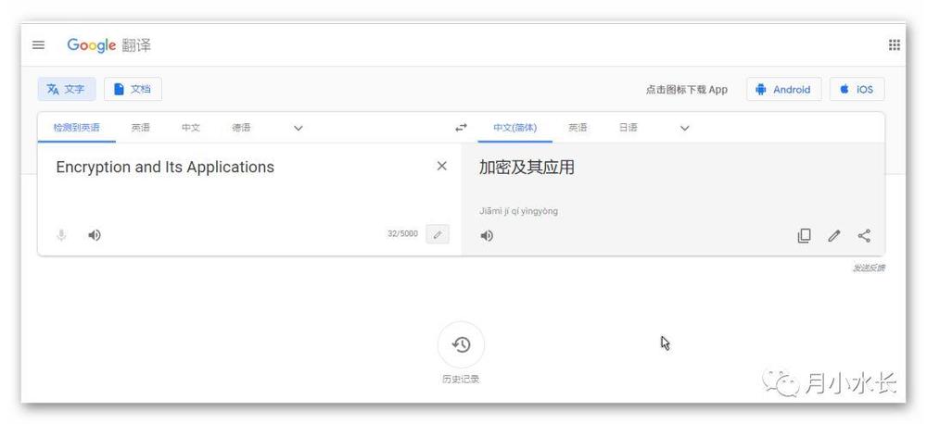This screenshot has width=927, height=424.
Task: Choose 日语 as target language
Action: coord(628,128)
